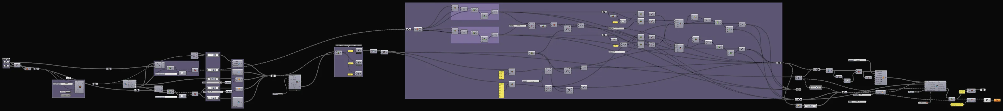Select the component with Clothed and Naked outputs
This screenshot has height=111, width=1003.
pyautogui.click(x=130, y=84)
